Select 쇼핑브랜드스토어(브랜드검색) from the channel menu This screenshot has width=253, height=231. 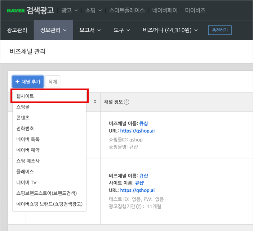point(49,193)
